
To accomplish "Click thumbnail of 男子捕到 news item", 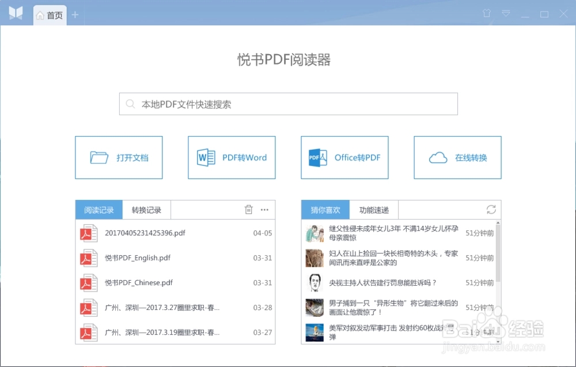I will 314,308.
